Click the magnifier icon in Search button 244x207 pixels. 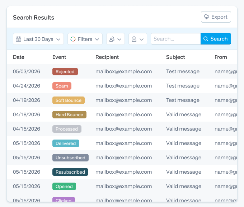(206, 39)
